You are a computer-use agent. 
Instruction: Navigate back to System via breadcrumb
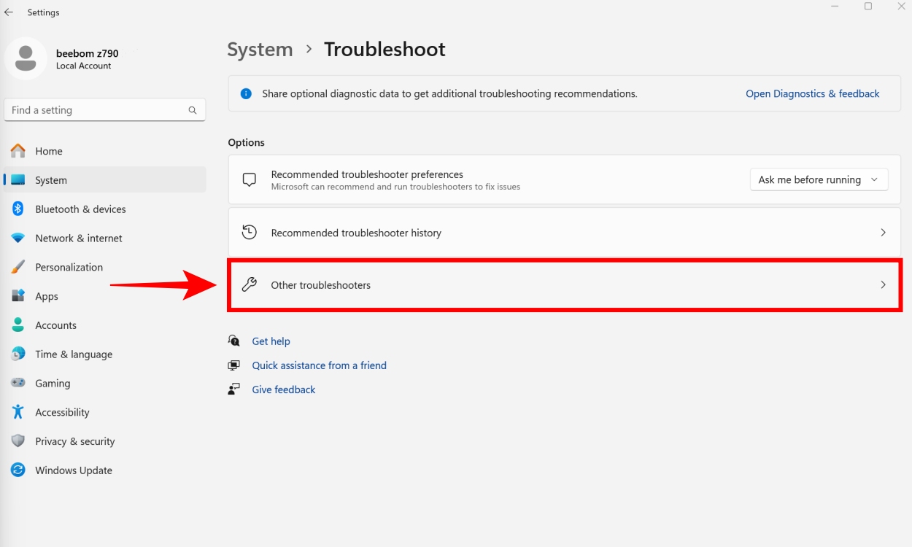pyautogui.click(x=260, y=50)
